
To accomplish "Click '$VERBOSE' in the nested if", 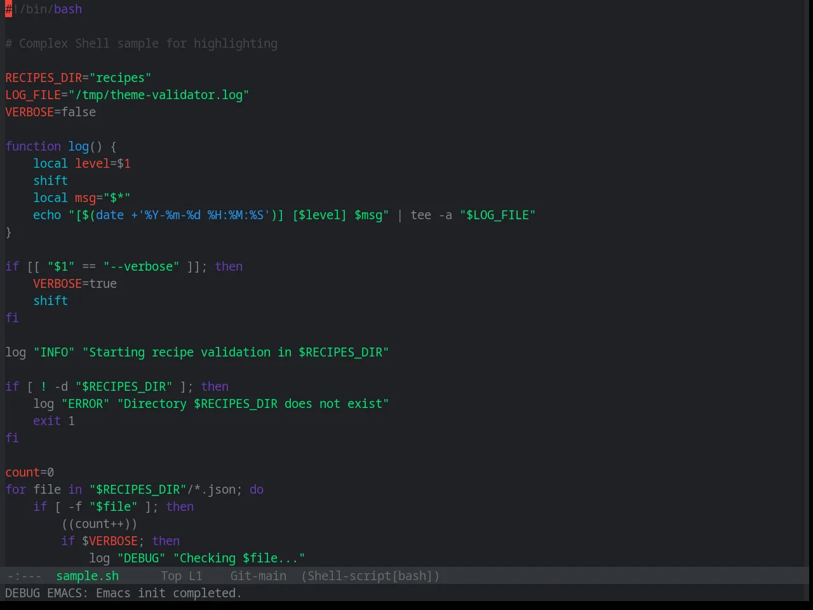I will coord(110,541).
